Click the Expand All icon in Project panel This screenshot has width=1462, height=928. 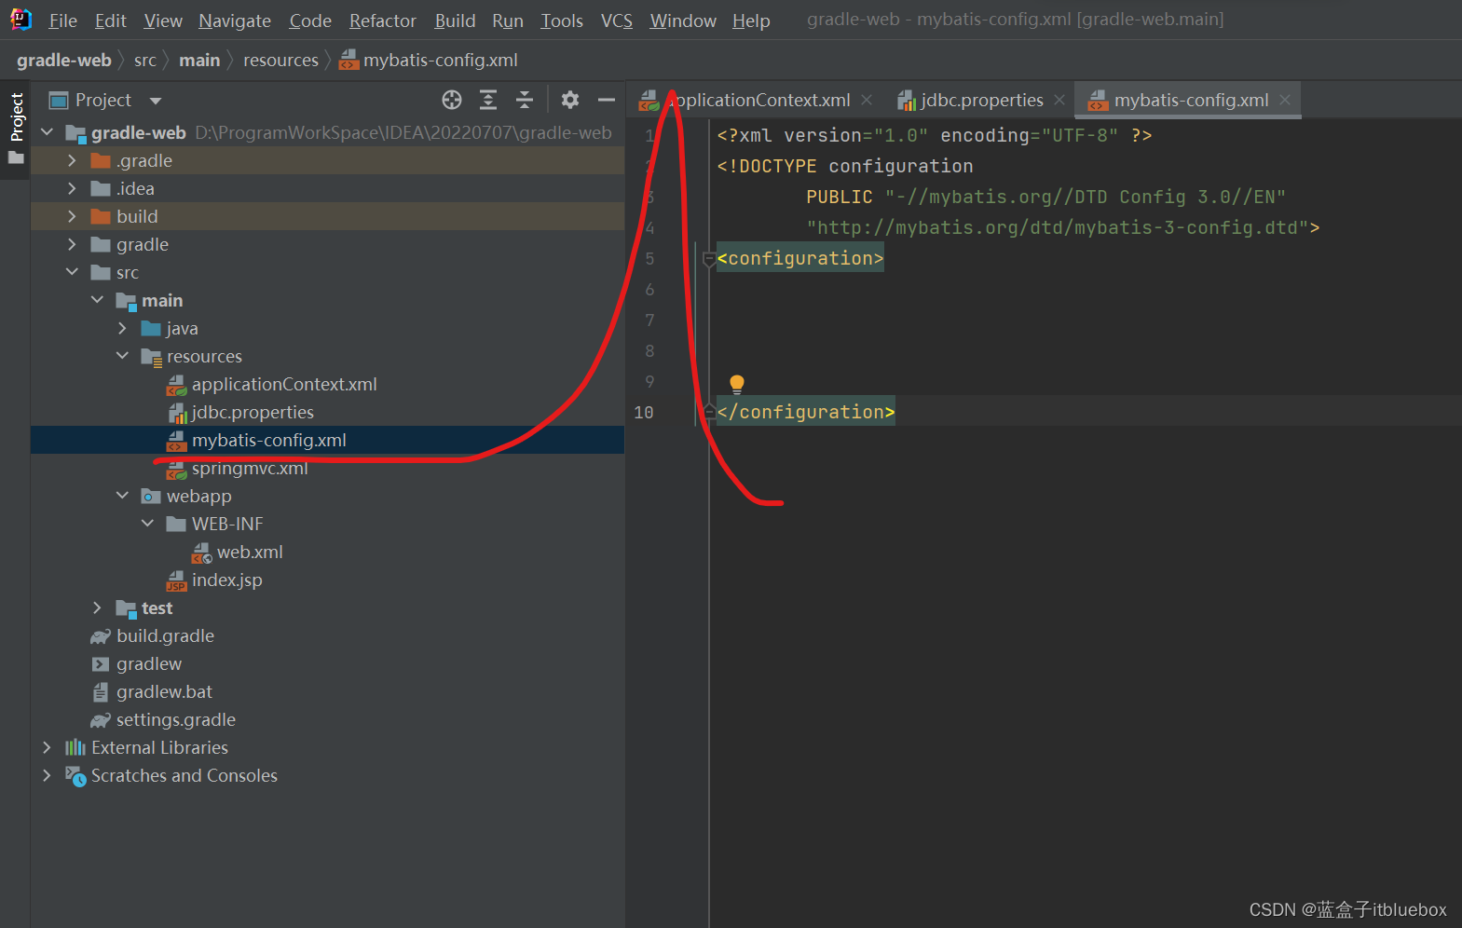point(488,100)
